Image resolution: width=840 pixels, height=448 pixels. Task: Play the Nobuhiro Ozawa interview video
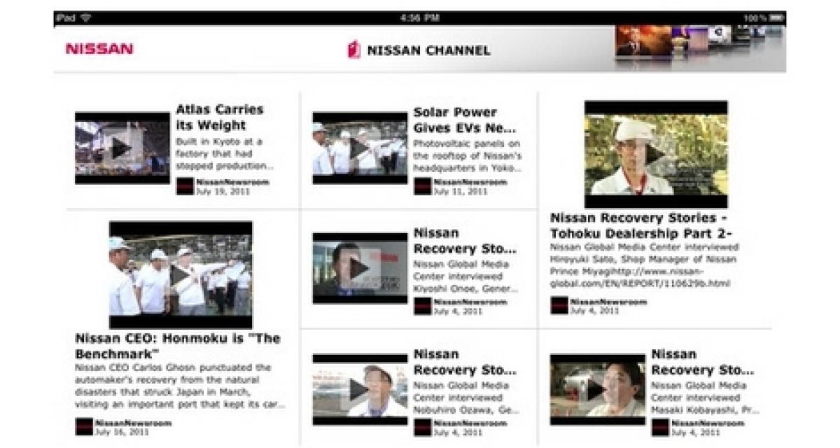point(359,389)
